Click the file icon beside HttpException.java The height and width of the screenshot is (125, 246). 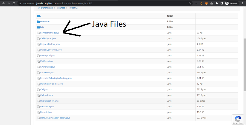(x=38, y=101)
